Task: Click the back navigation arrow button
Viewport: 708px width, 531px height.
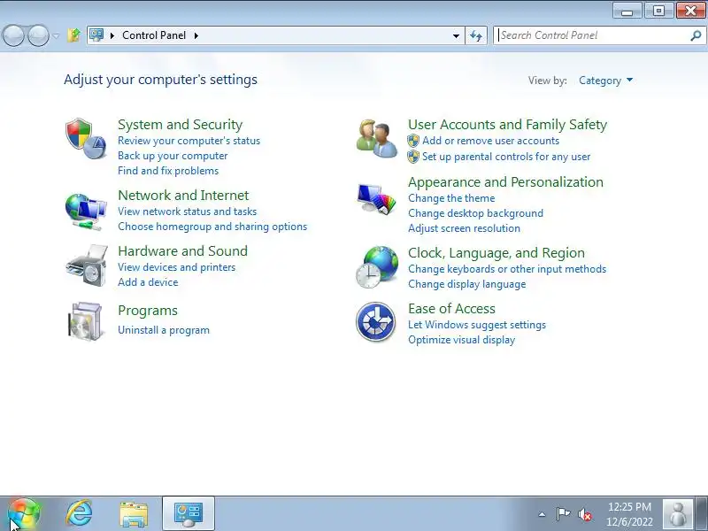Action: 13,35
